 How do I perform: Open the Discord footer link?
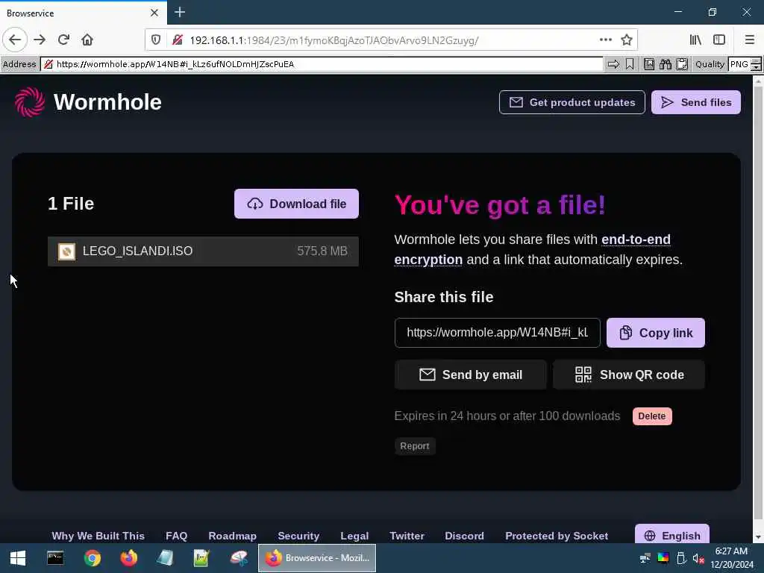pyautogui.click(x=464, y=536)
